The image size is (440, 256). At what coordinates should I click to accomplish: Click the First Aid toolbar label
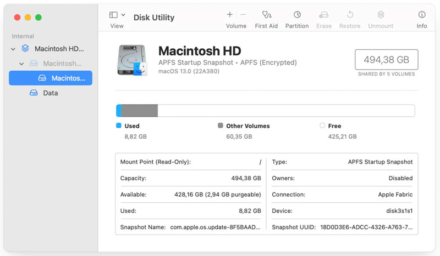[266, 26]
